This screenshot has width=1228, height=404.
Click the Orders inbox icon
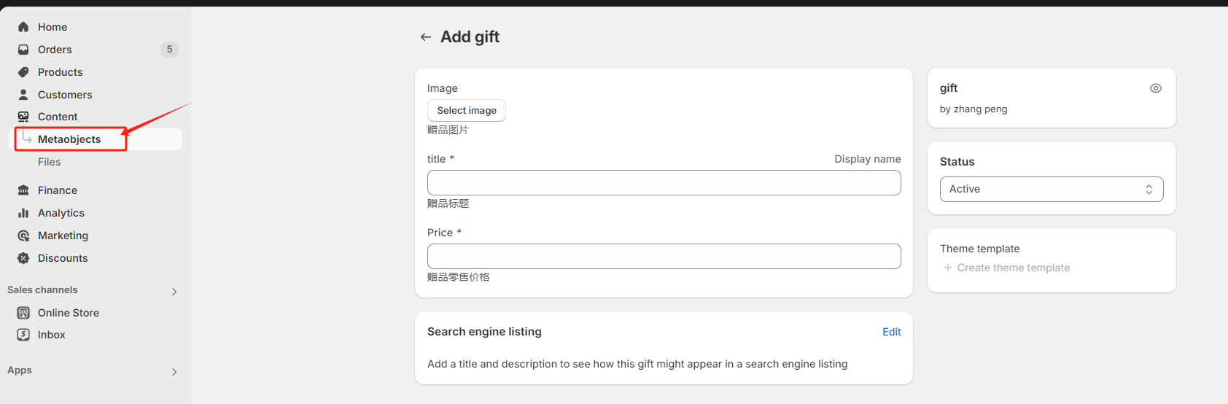pos(23,50)
